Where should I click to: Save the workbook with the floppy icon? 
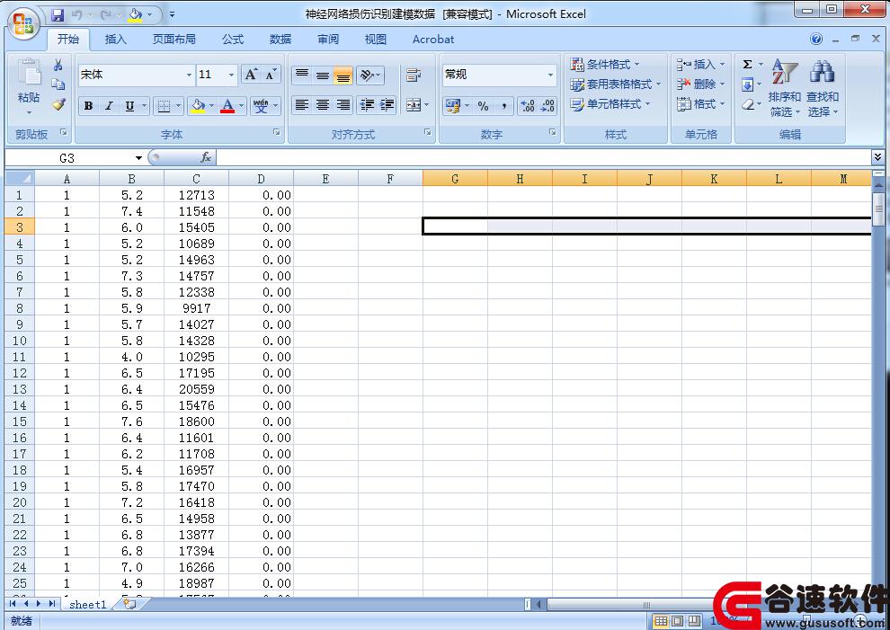(x=58, y=14)
